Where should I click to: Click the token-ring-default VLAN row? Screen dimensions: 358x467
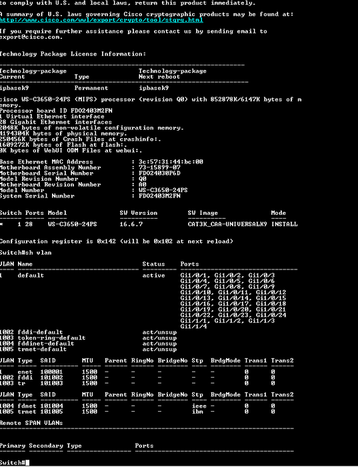(89, 338)
